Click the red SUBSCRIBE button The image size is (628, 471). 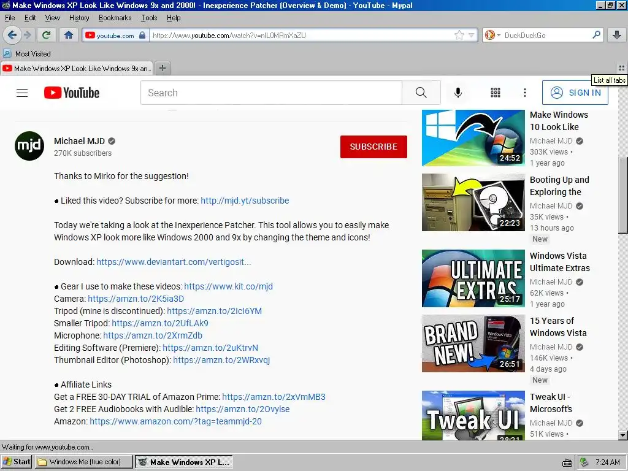pos(373,147)
